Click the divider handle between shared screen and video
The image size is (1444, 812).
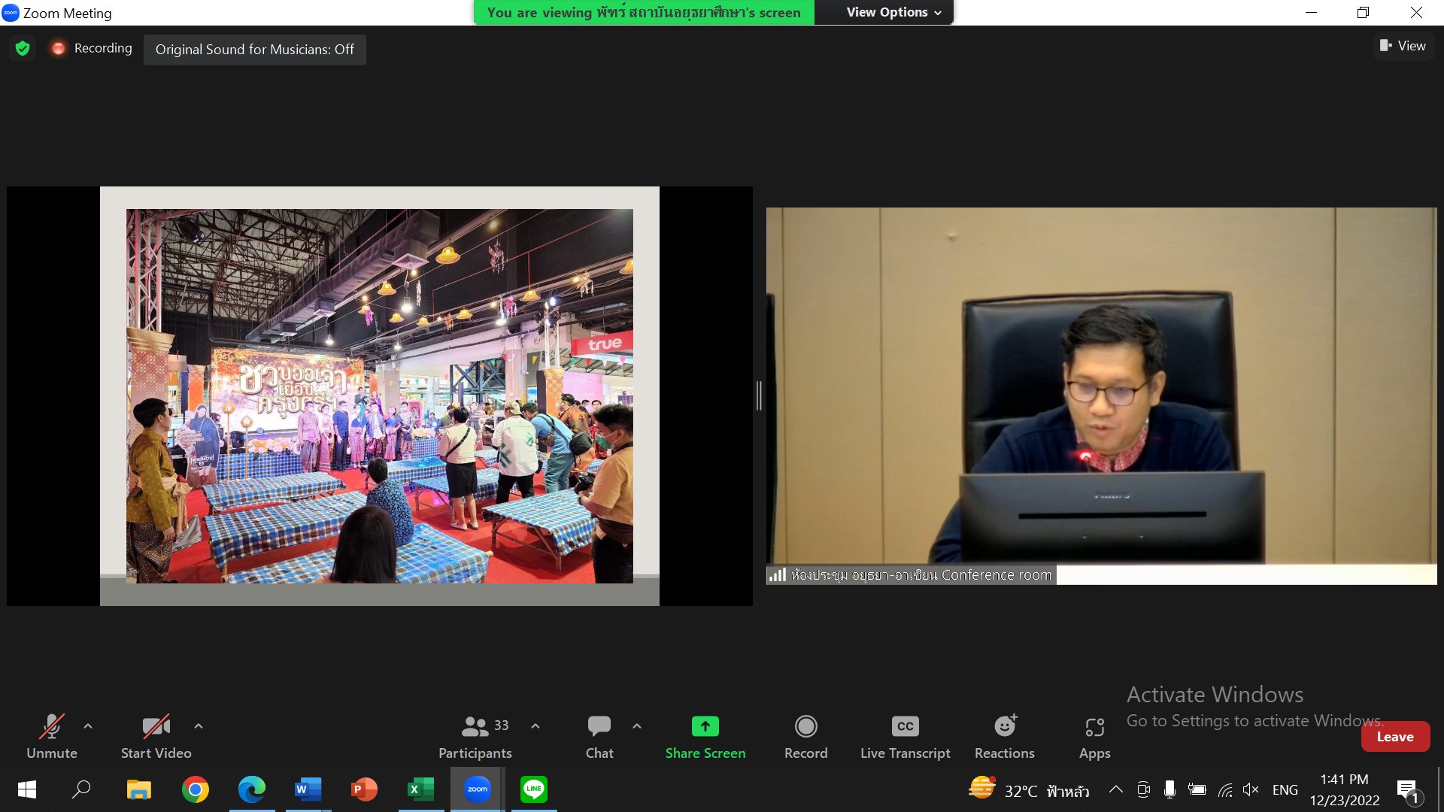[x=759, y=396]
